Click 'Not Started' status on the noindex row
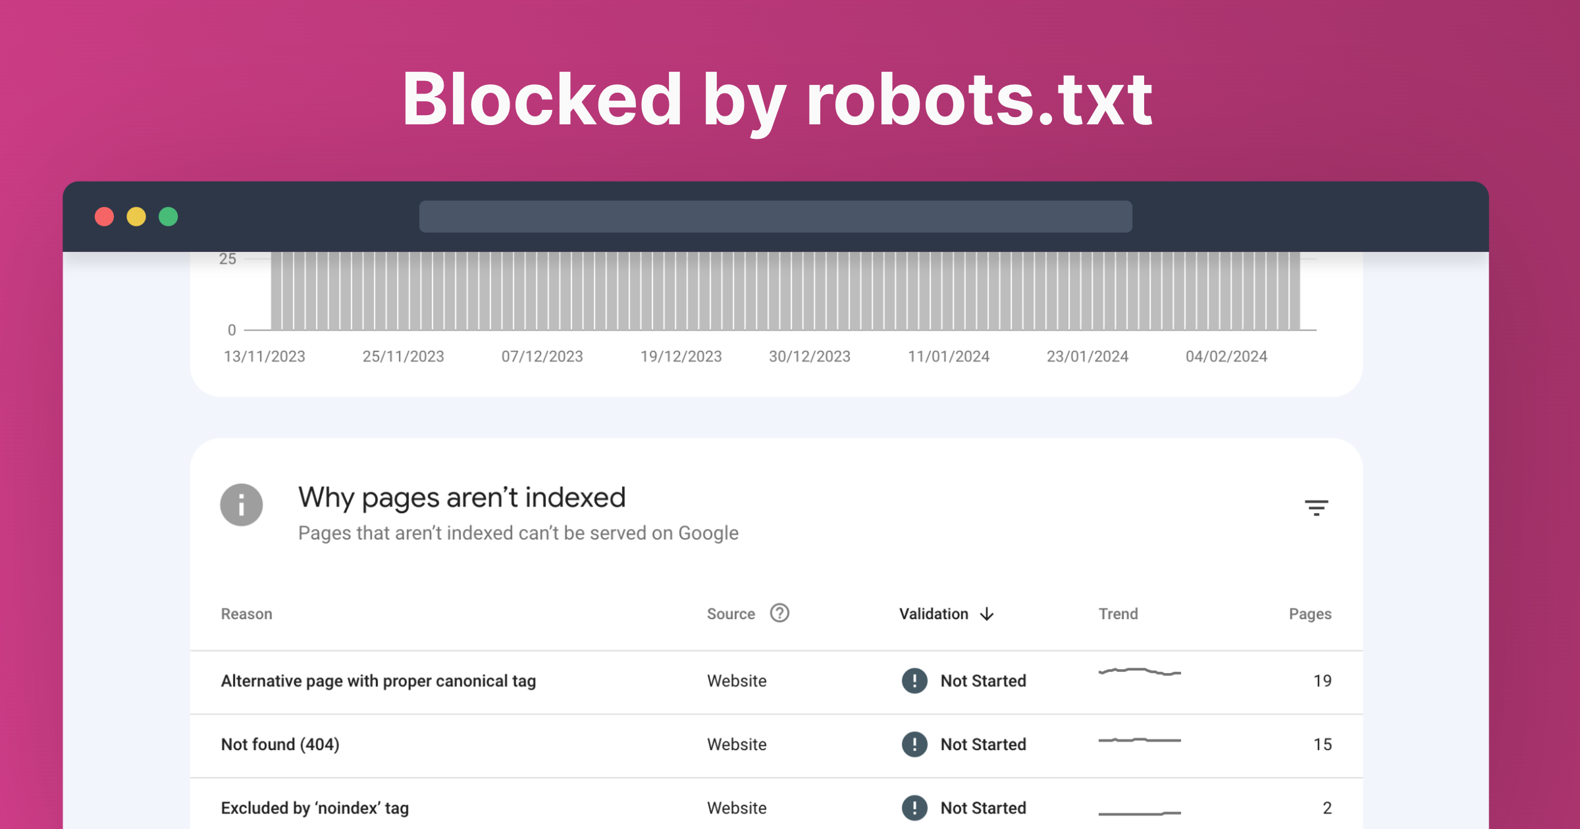This screenshot has width=1580, height=829. tap(983, 807)
